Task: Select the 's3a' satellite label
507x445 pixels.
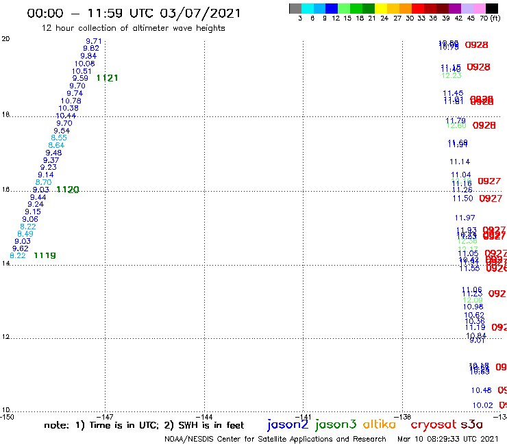Action: click(472, 424)
